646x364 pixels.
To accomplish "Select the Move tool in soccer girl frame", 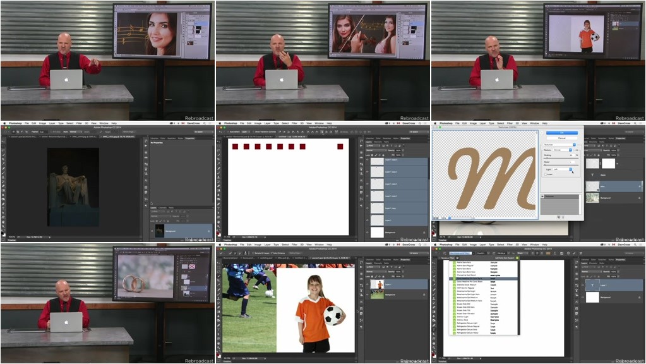I will [218, 263].
